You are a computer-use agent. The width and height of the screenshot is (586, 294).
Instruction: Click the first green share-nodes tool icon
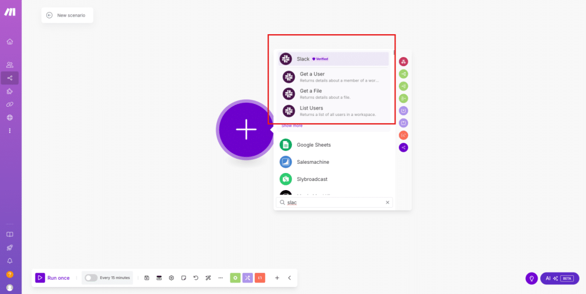click(x=403, y=74)
